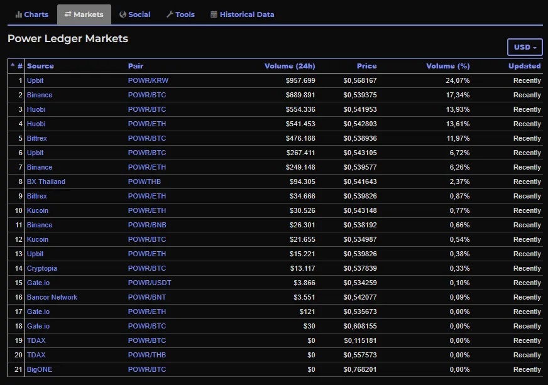
Task: Sort by the Price column header
Action: click(366, 66)
